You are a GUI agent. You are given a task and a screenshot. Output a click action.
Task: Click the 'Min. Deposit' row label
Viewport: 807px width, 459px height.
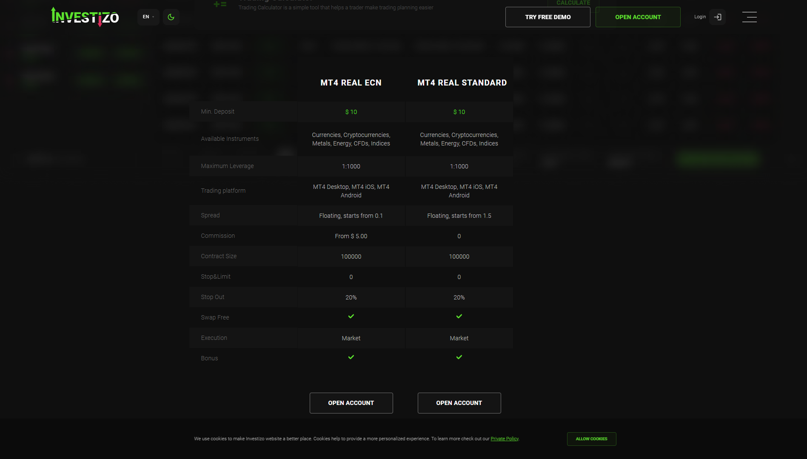[218, 111]
